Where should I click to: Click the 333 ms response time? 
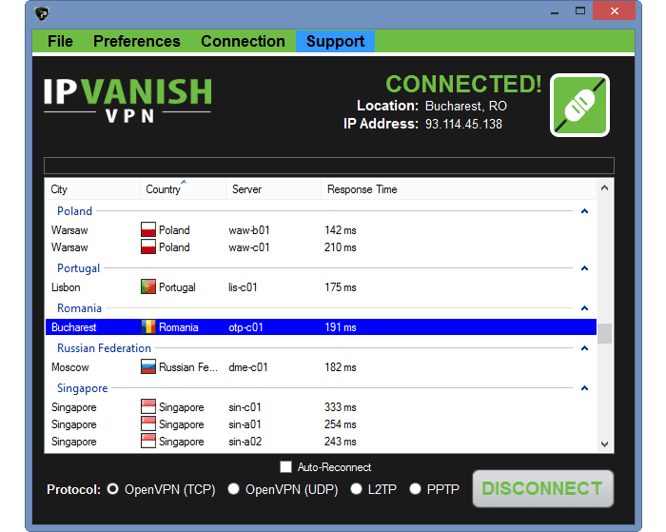[341, 406]
